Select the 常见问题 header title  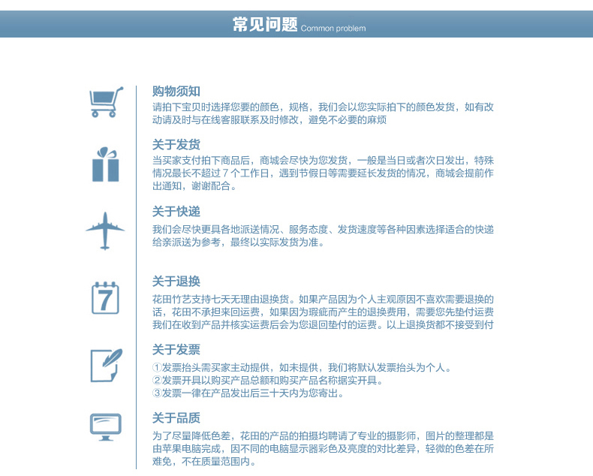click(265, 25)
